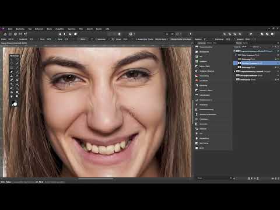Switch to the Effekte panel tab
Viewport: 280px width, 210px height.
tap(245, 43)
